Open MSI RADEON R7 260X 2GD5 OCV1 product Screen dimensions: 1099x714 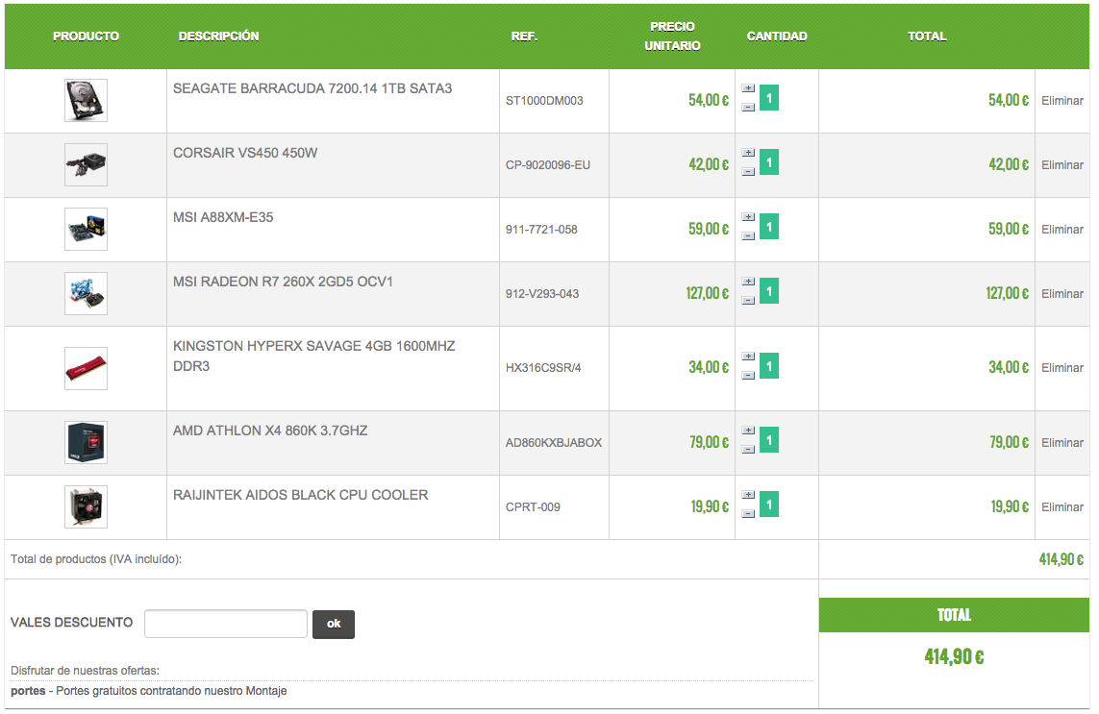[x=283, y=283]
